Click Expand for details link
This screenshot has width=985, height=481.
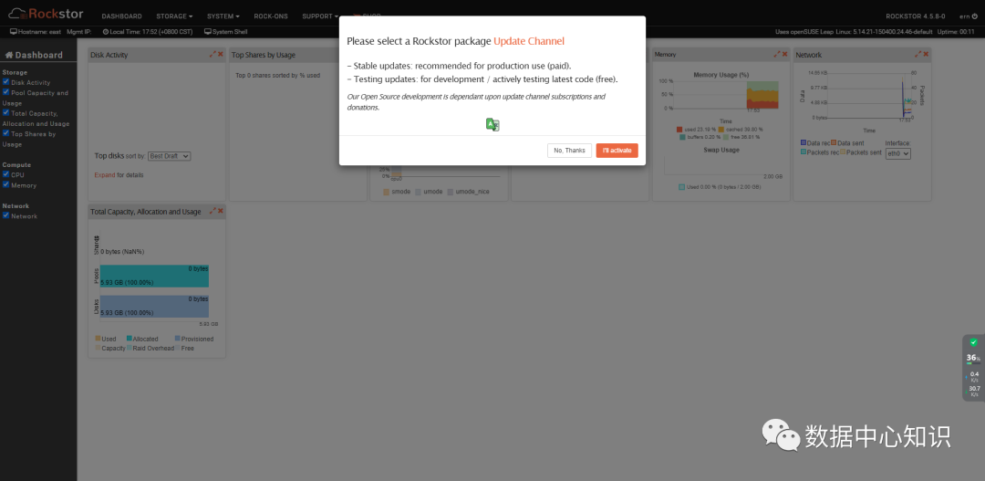point(104,175)
